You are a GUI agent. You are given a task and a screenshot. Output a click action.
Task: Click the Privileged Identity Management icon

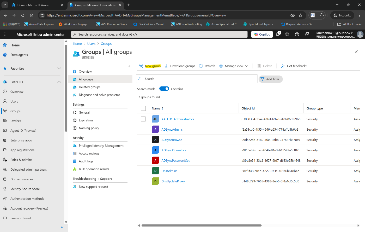(x=75, y=146)
